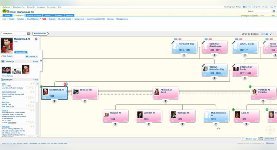
Task: Click plus icon below Muhammad Ali card
Action: tap(54, 101)
